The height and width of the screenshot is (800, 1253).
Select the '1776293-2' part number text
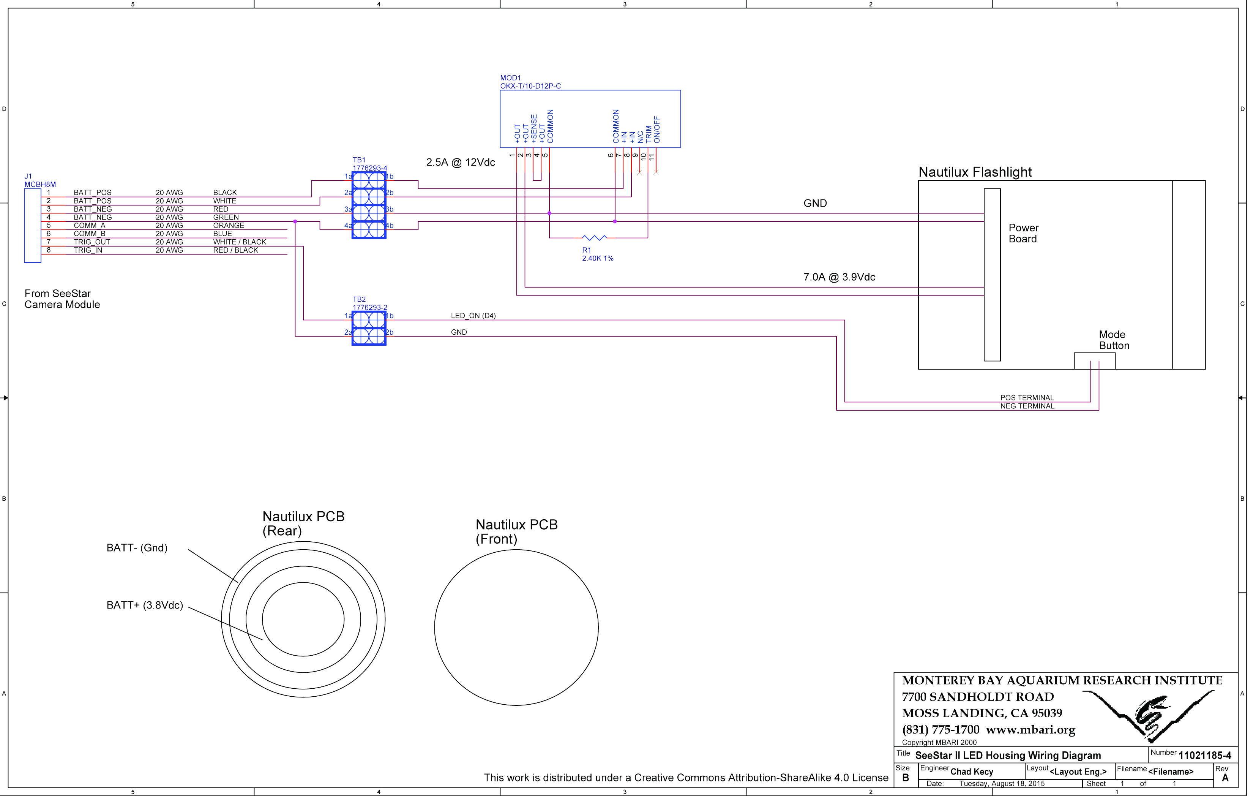[370, 308]
